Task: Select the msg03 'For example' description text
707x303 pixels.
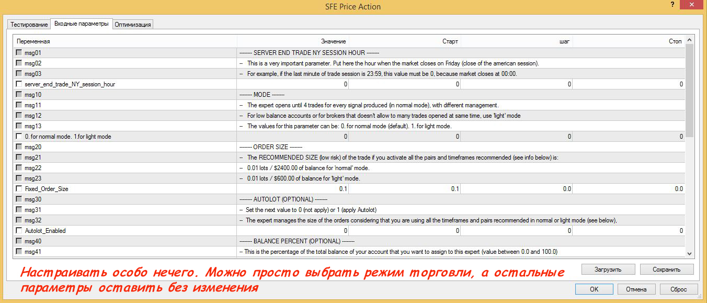Action: [378, 74]
